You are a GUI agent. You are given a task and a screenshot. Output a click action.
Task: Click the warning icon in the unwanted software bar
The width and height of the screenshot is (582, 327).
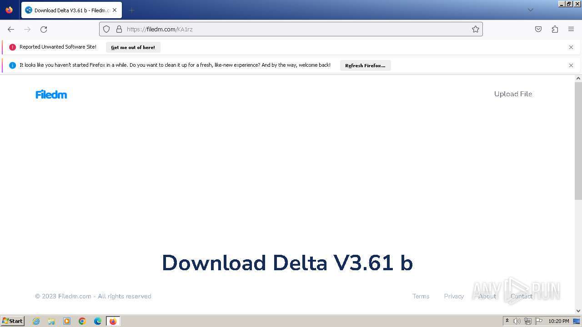coord(12,47)
